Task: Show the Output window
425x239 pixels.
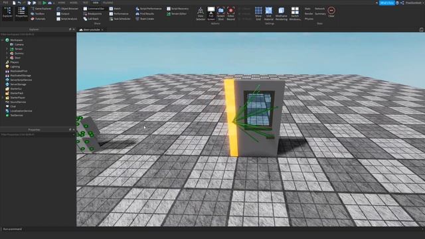Action: coord(63,14)
